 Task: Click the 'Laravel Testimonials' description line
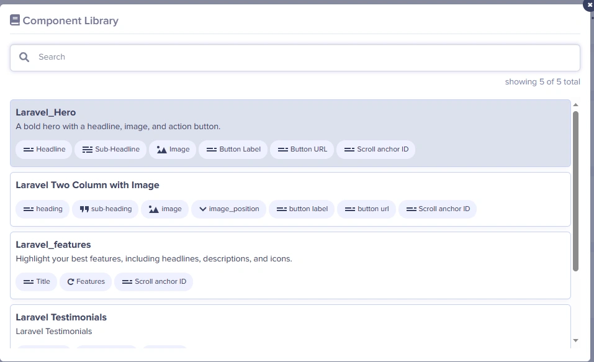click(54, 332)
